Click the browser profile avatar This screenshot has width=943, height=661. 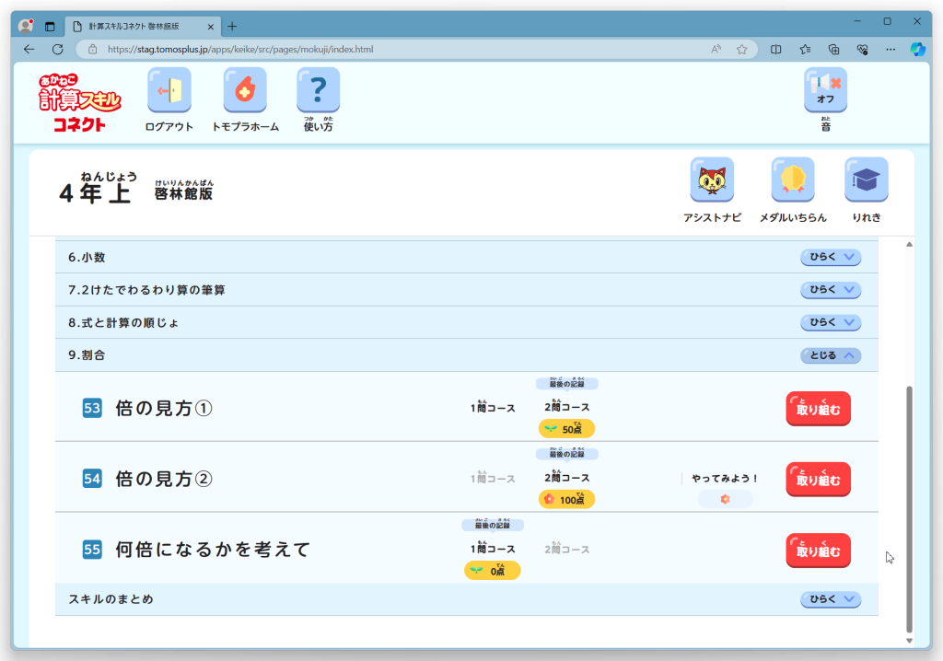tap(25, 26)
